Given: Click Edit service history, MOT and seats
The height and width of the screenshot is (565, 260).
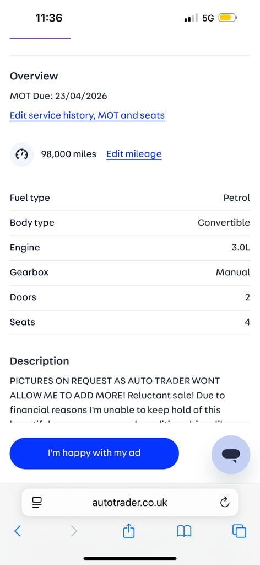Looking at the screenshot, I should [x=87, y=116].
